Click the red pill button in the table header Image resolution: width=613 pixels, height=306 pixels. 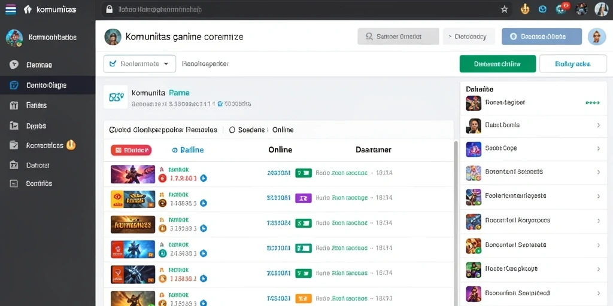point(131,150)
